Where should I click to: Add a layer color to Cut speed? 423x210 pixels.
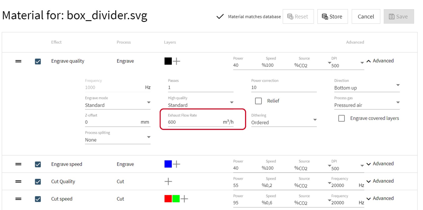[x=184, y=199]
